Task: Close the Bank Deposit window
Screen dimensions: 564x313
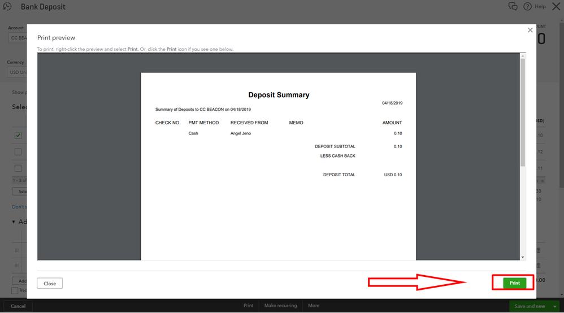Action: tap(556, 6)
